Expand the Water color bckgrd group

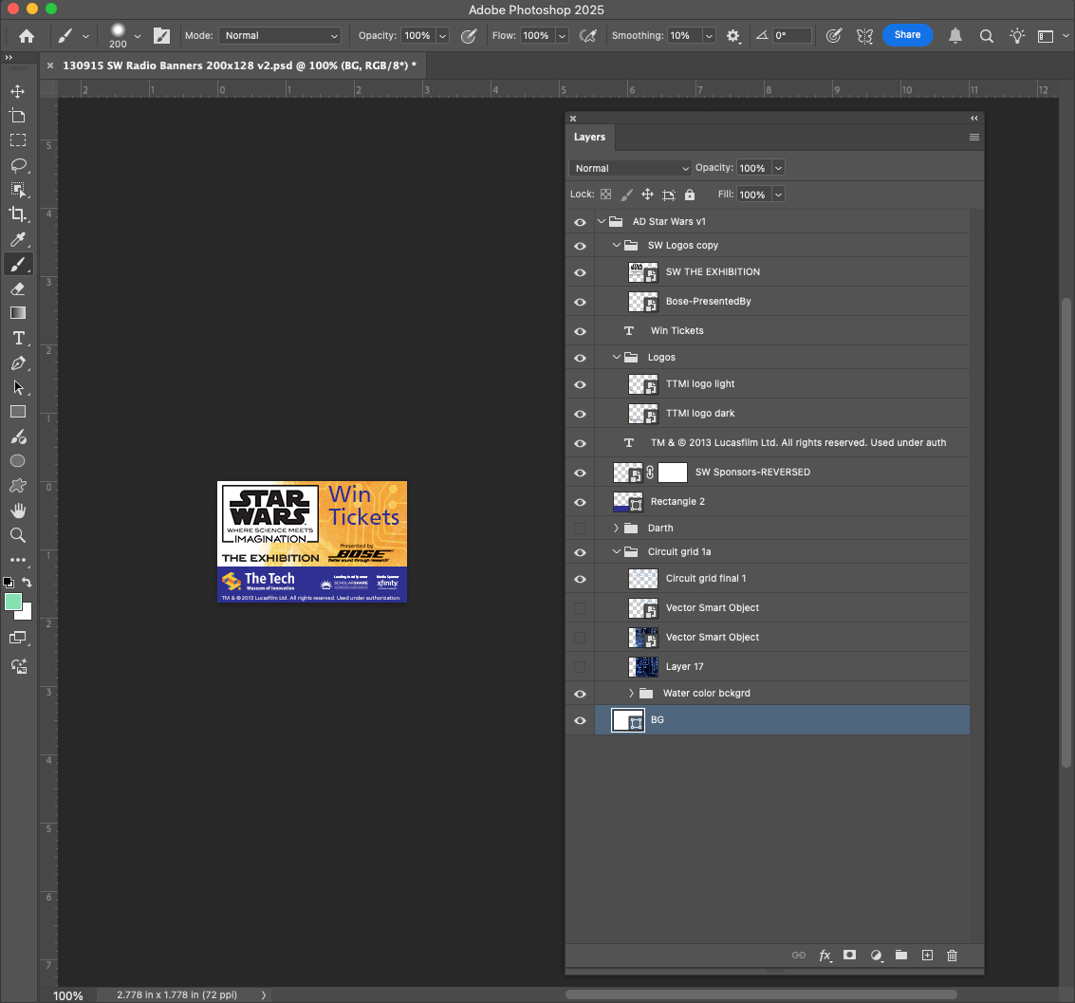(x=631, y=693)
